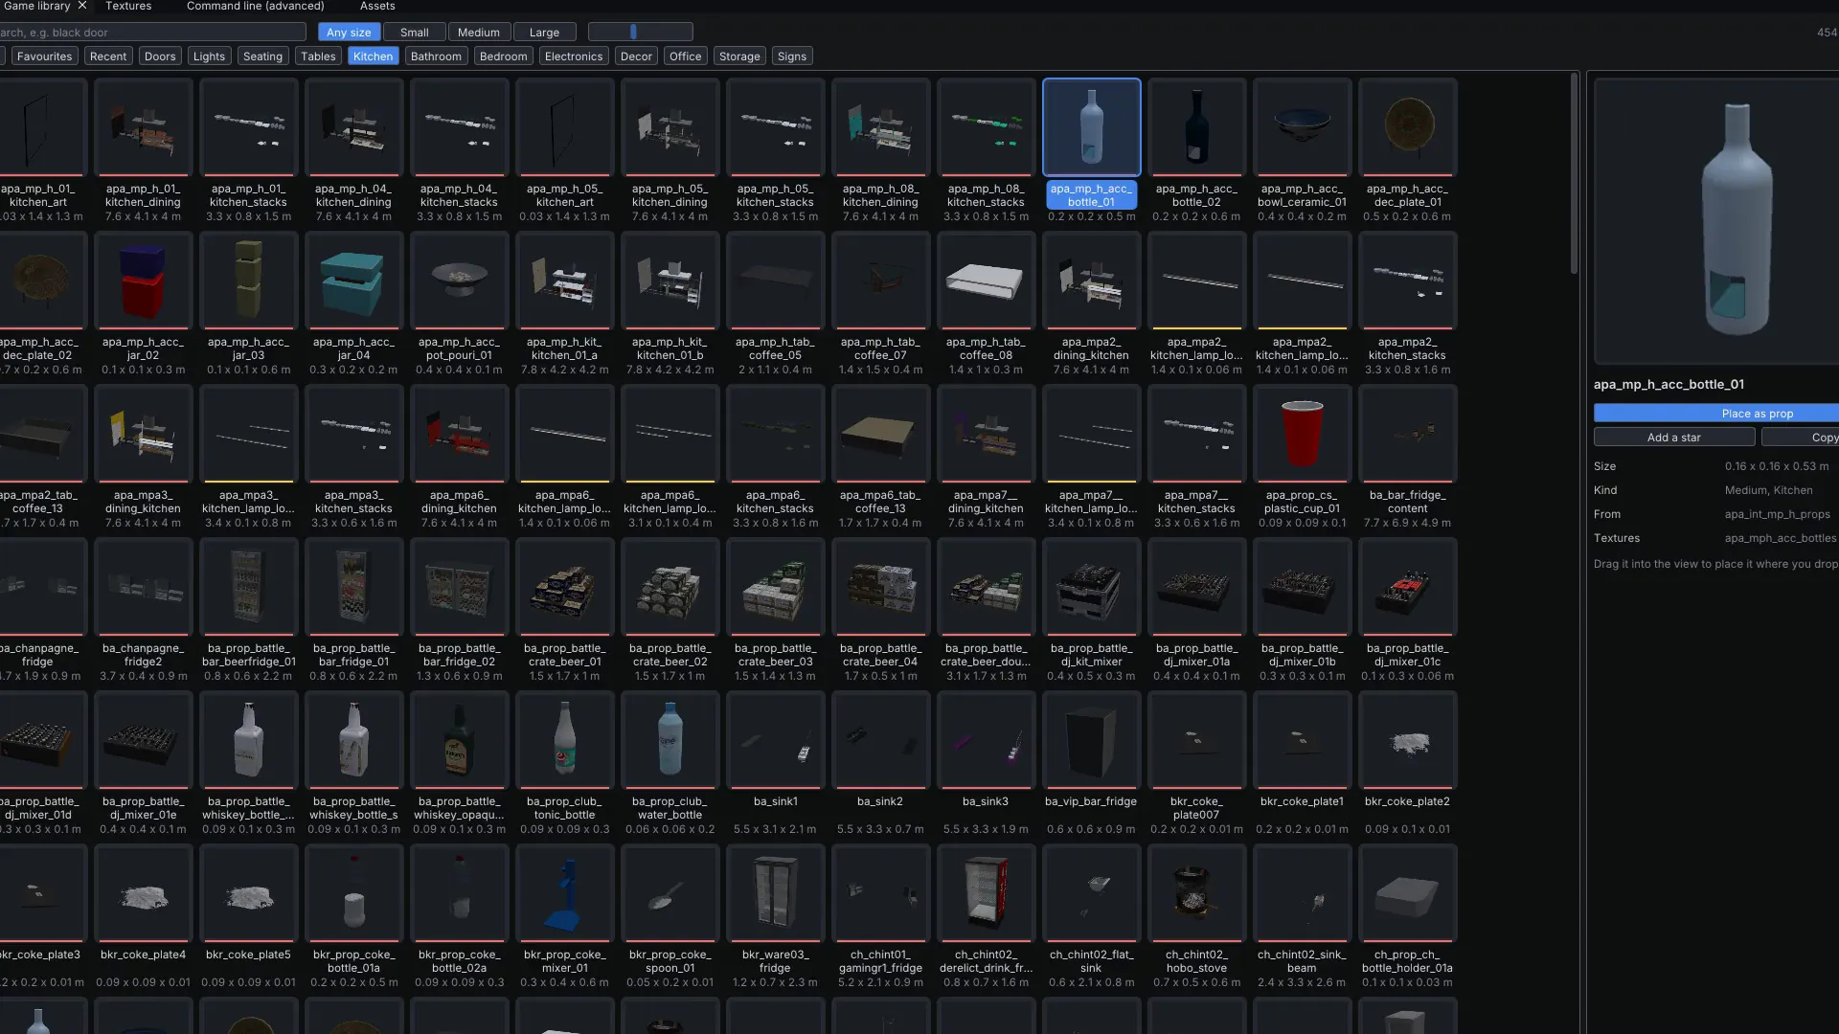The width and height of the screenshot is (1839, 1034).
Task: Select ba_prop_battle_crate_beer_03 crates
Action: [775, 587]
